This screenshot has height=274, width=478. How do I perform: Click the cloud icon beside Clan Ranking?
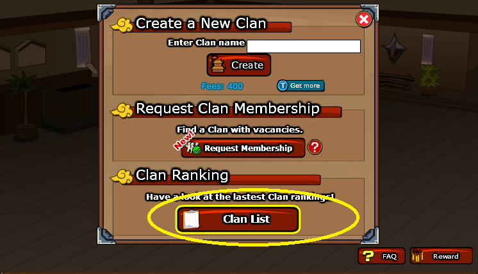pyautogui.click(x=122, y=177)
